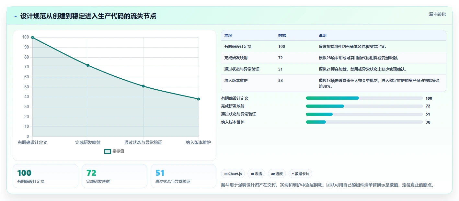
Task: Click the table data value 51
Action: click(281, 69)
